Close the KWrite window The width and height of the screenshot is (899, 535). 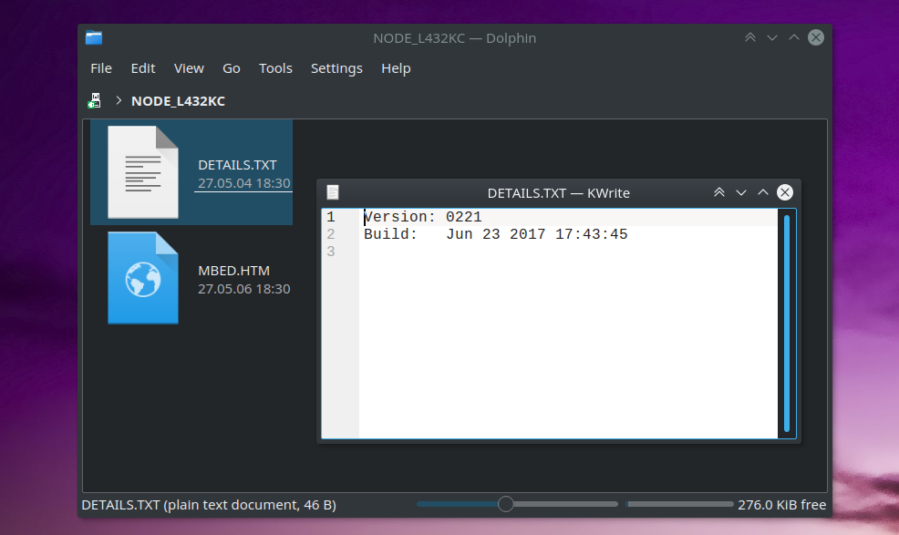click(x=785, y=192)
